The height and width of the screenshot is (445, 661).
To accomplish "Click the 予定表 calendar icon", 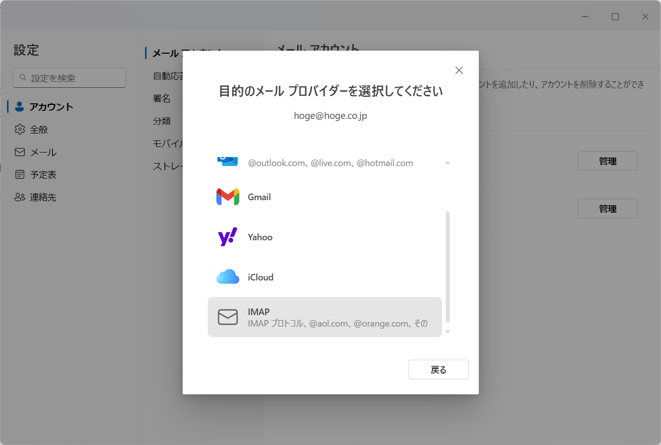I will pos(20,175).
